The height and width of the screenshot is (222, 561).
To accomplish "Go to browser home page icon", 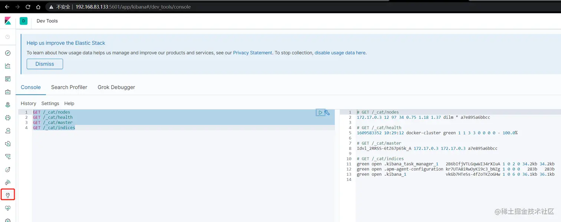I will coord(38,7).
